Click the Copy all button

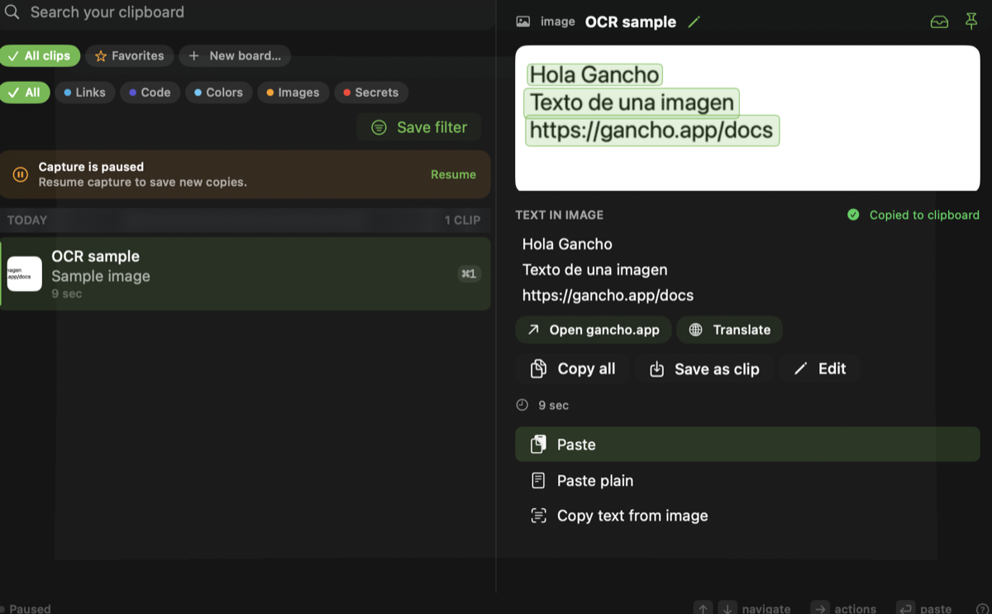572,369
